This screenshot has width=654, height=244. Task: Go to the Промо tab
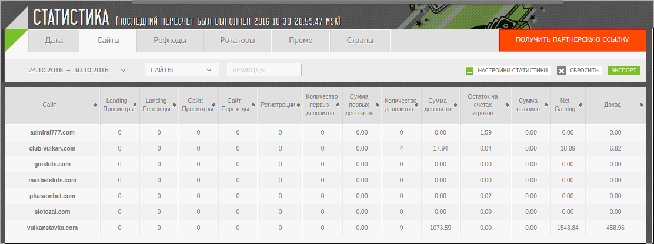(x=301, y=41)
